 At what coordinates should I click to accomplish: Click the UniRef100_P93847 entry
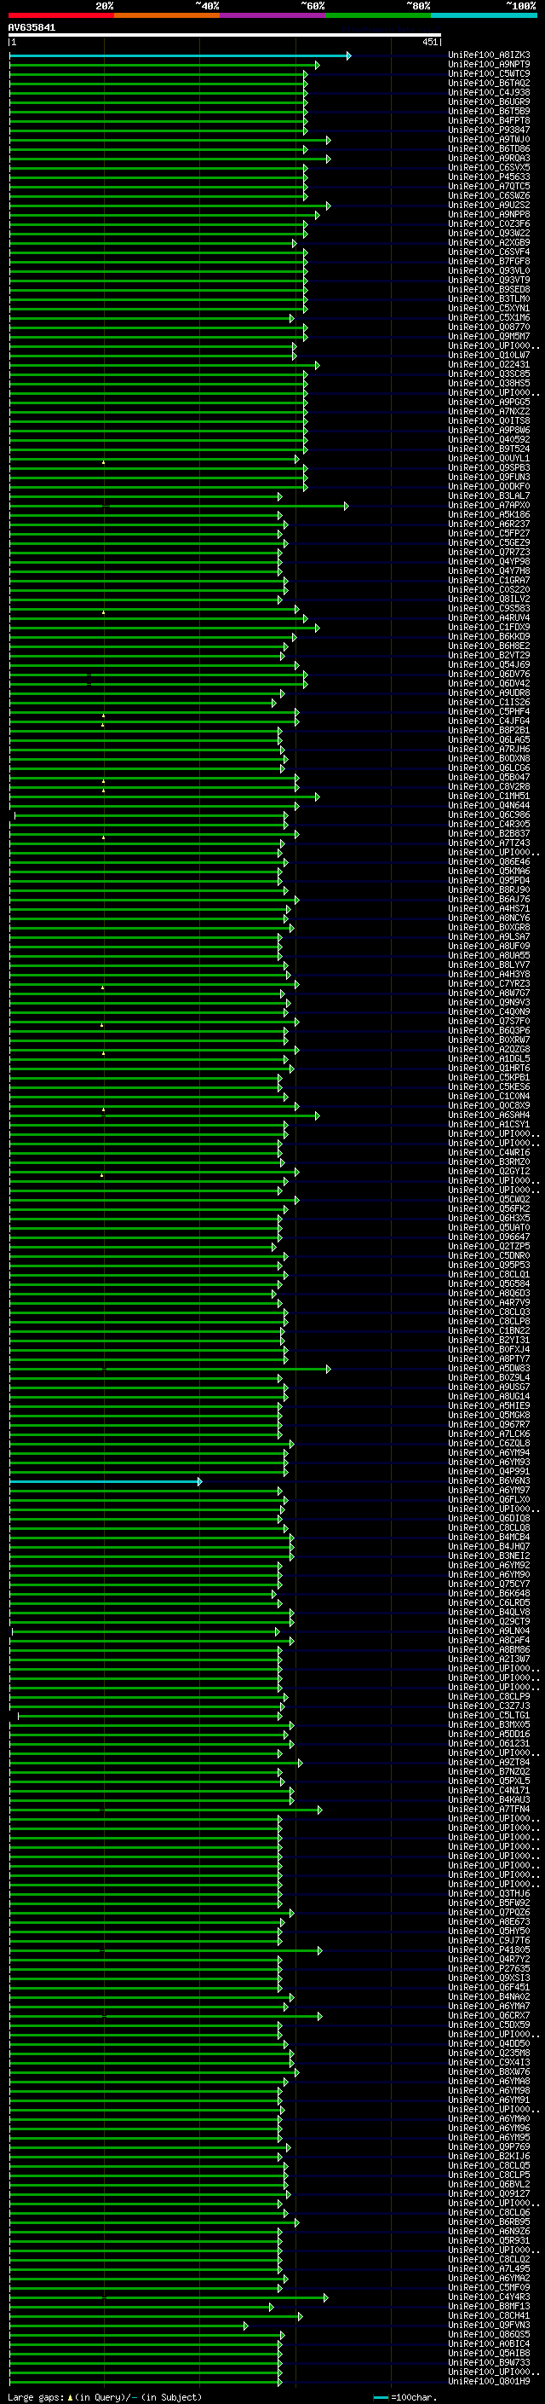489,130
